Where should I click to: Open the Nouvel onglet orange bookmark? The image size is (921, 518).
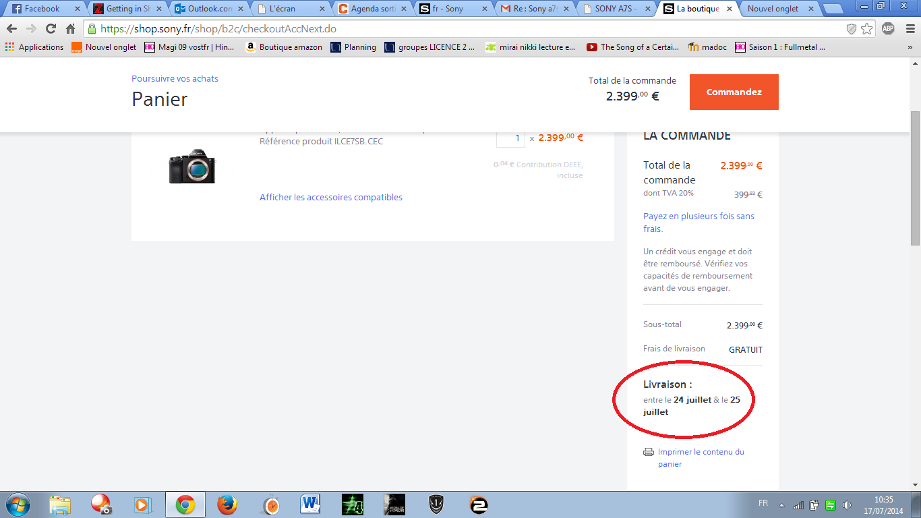[104, 47]
